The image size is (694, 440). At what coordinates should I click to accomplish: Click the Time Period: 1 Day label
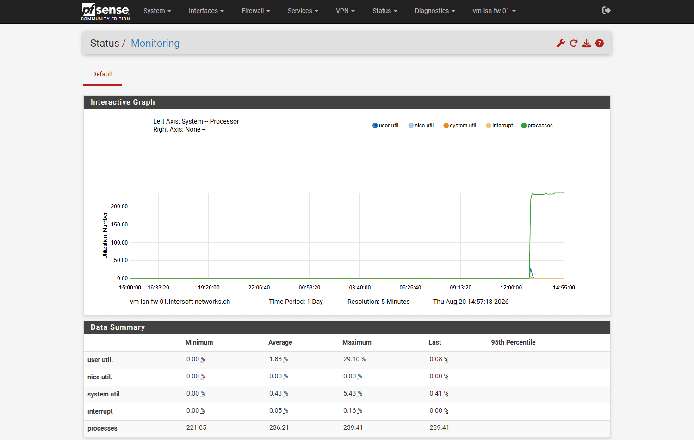[x=296, y=302]
